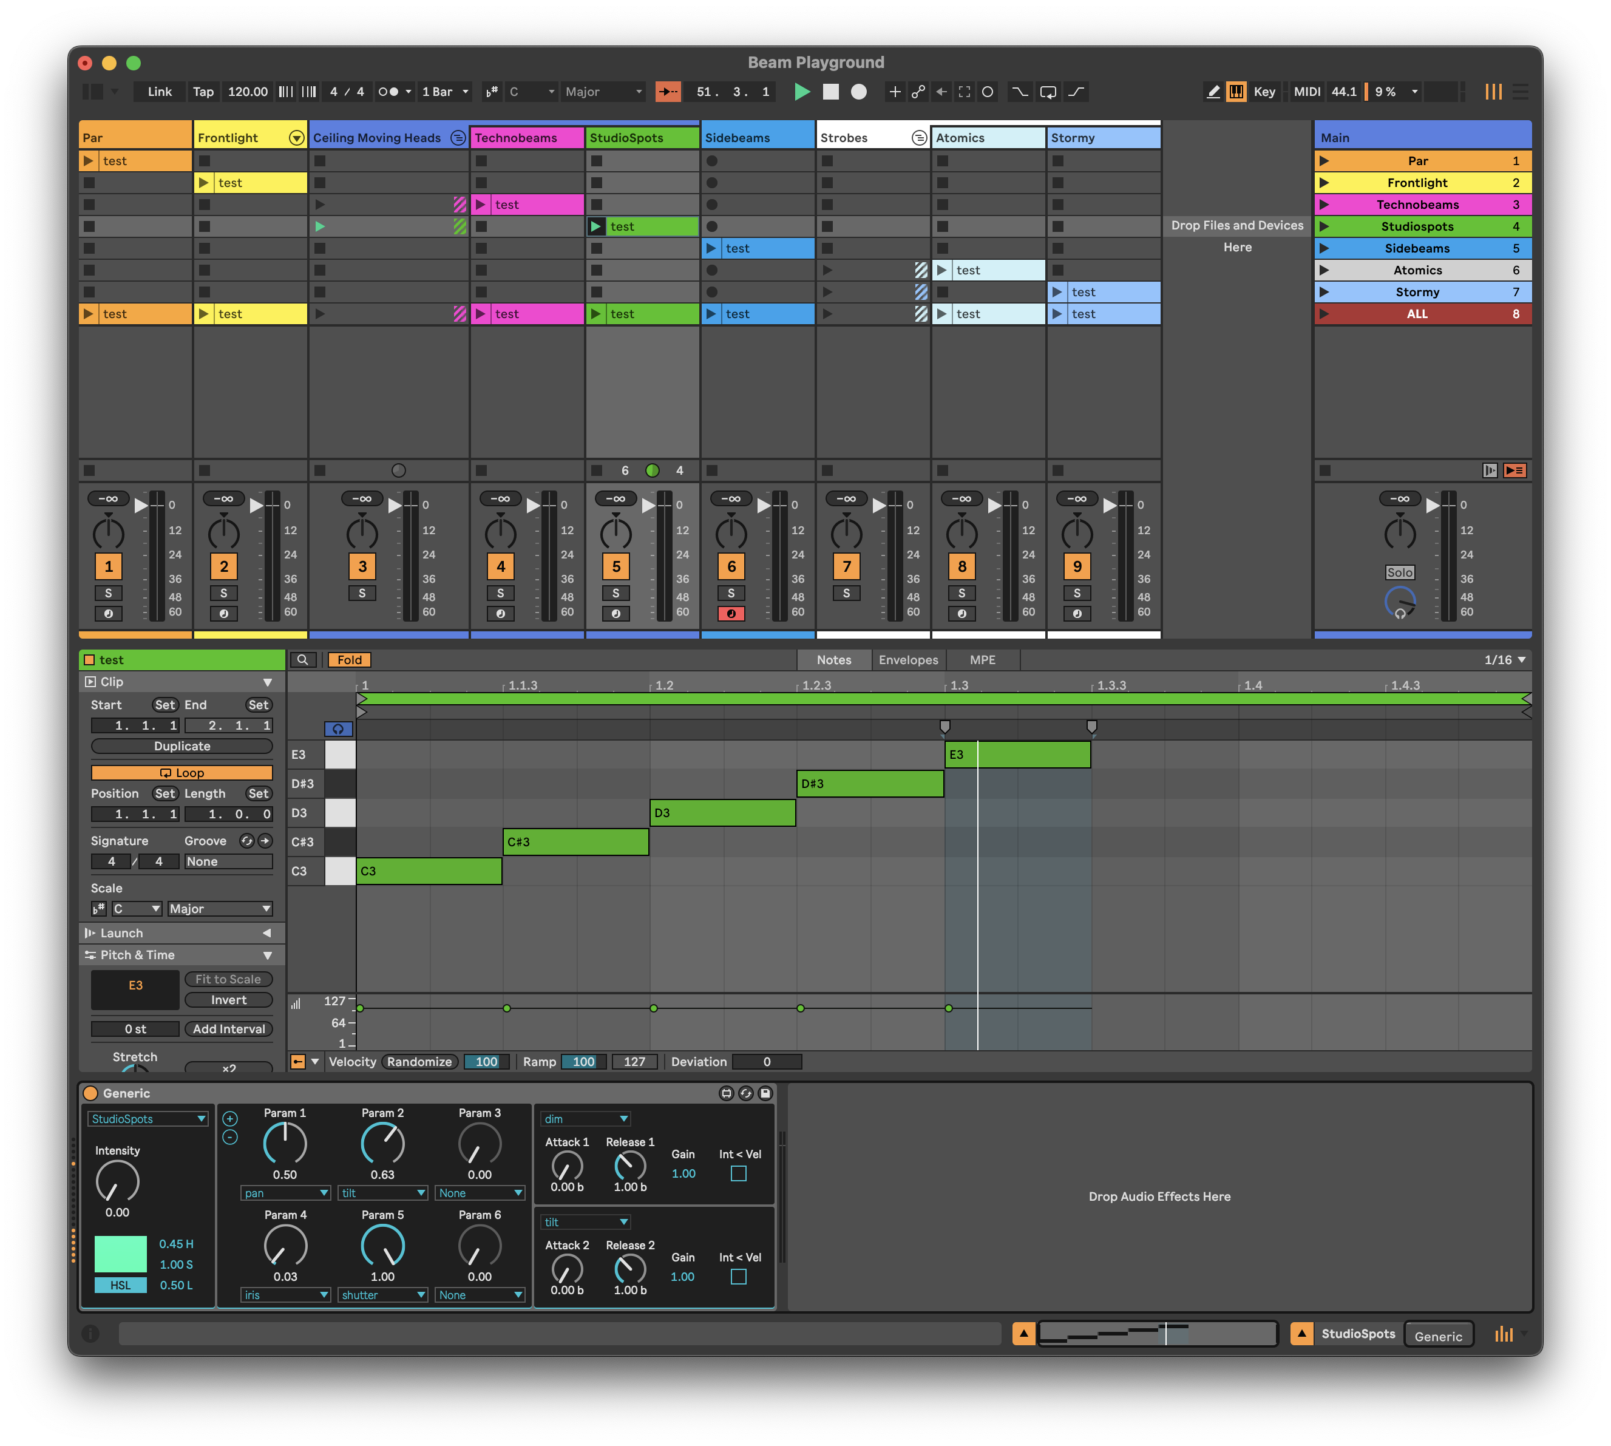
Task: Toggle the Punch-In switch
Action: [x=1019, y=92]
